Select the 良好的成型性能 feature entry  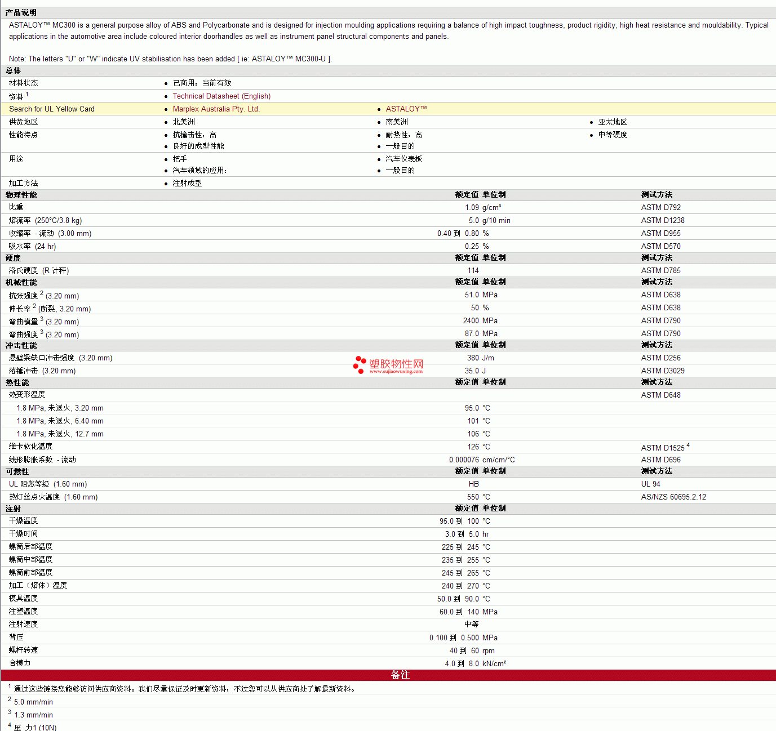(198, 146)
